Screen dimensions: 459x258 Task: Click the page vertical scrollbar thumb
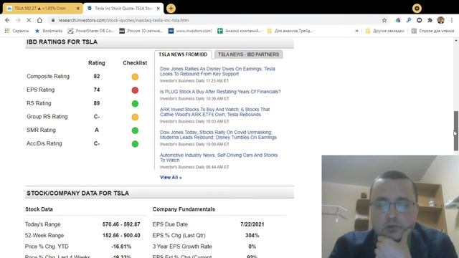coord(456,130)
